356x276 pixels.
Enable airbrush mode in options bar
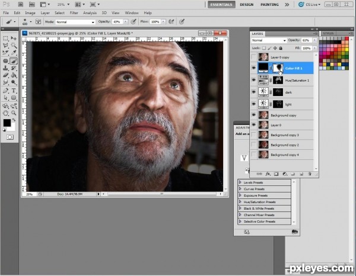171,21
